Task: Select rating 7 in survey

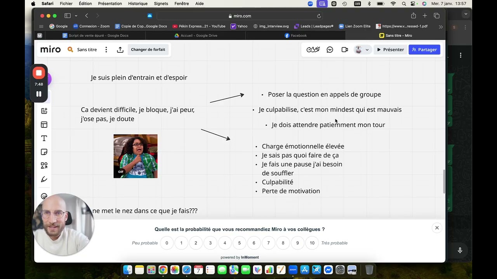Action: click(268, 243)
